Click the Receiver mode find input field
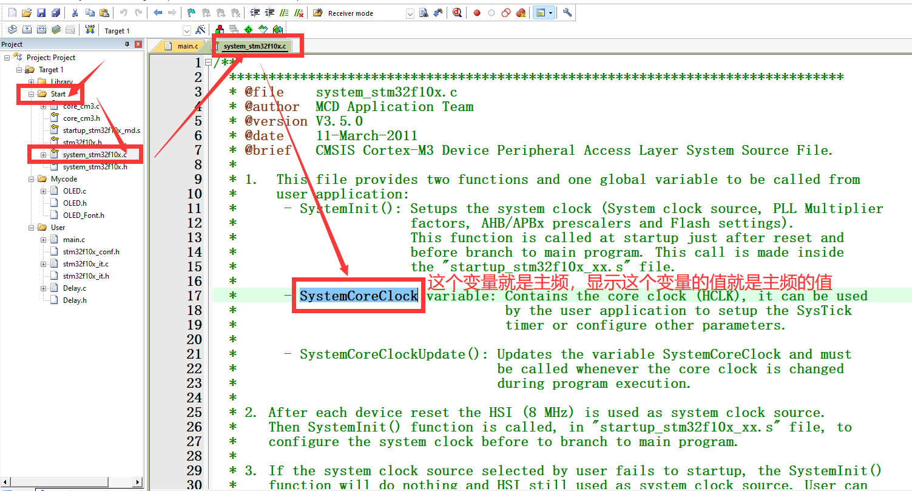Image resolution: width=912 pixels, height=491 pixels. pyautogui.click(x=365, y=13)
